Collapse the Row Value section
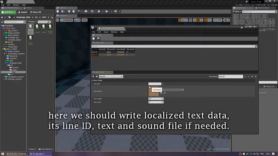This screenshot has height=156, width=278. click(93, 81)
